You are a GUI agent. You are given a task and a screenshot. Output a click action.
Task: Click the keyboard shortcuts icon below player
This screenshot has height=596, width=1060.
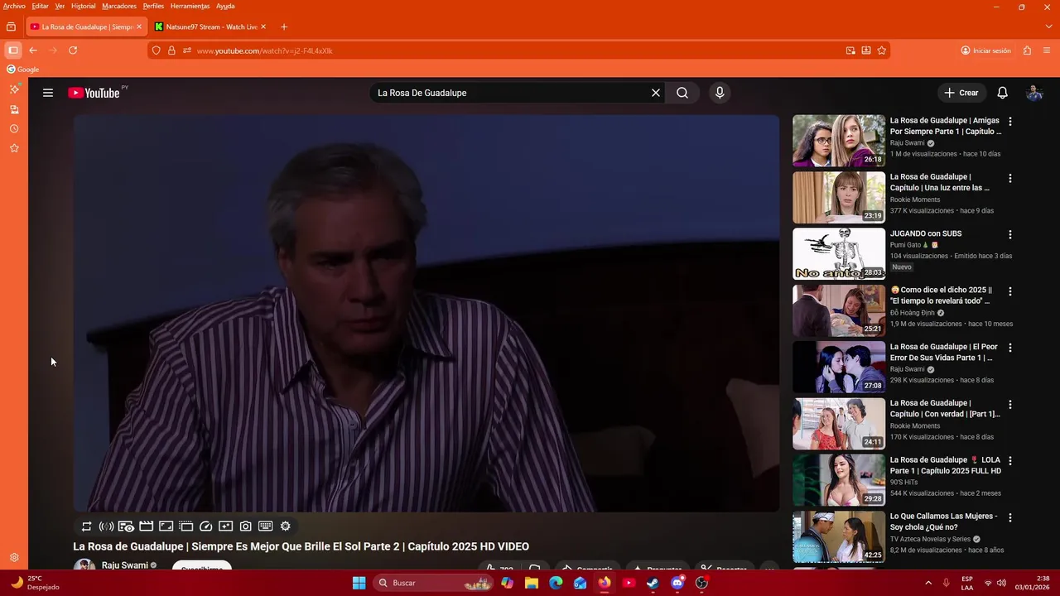coord(265,526)
